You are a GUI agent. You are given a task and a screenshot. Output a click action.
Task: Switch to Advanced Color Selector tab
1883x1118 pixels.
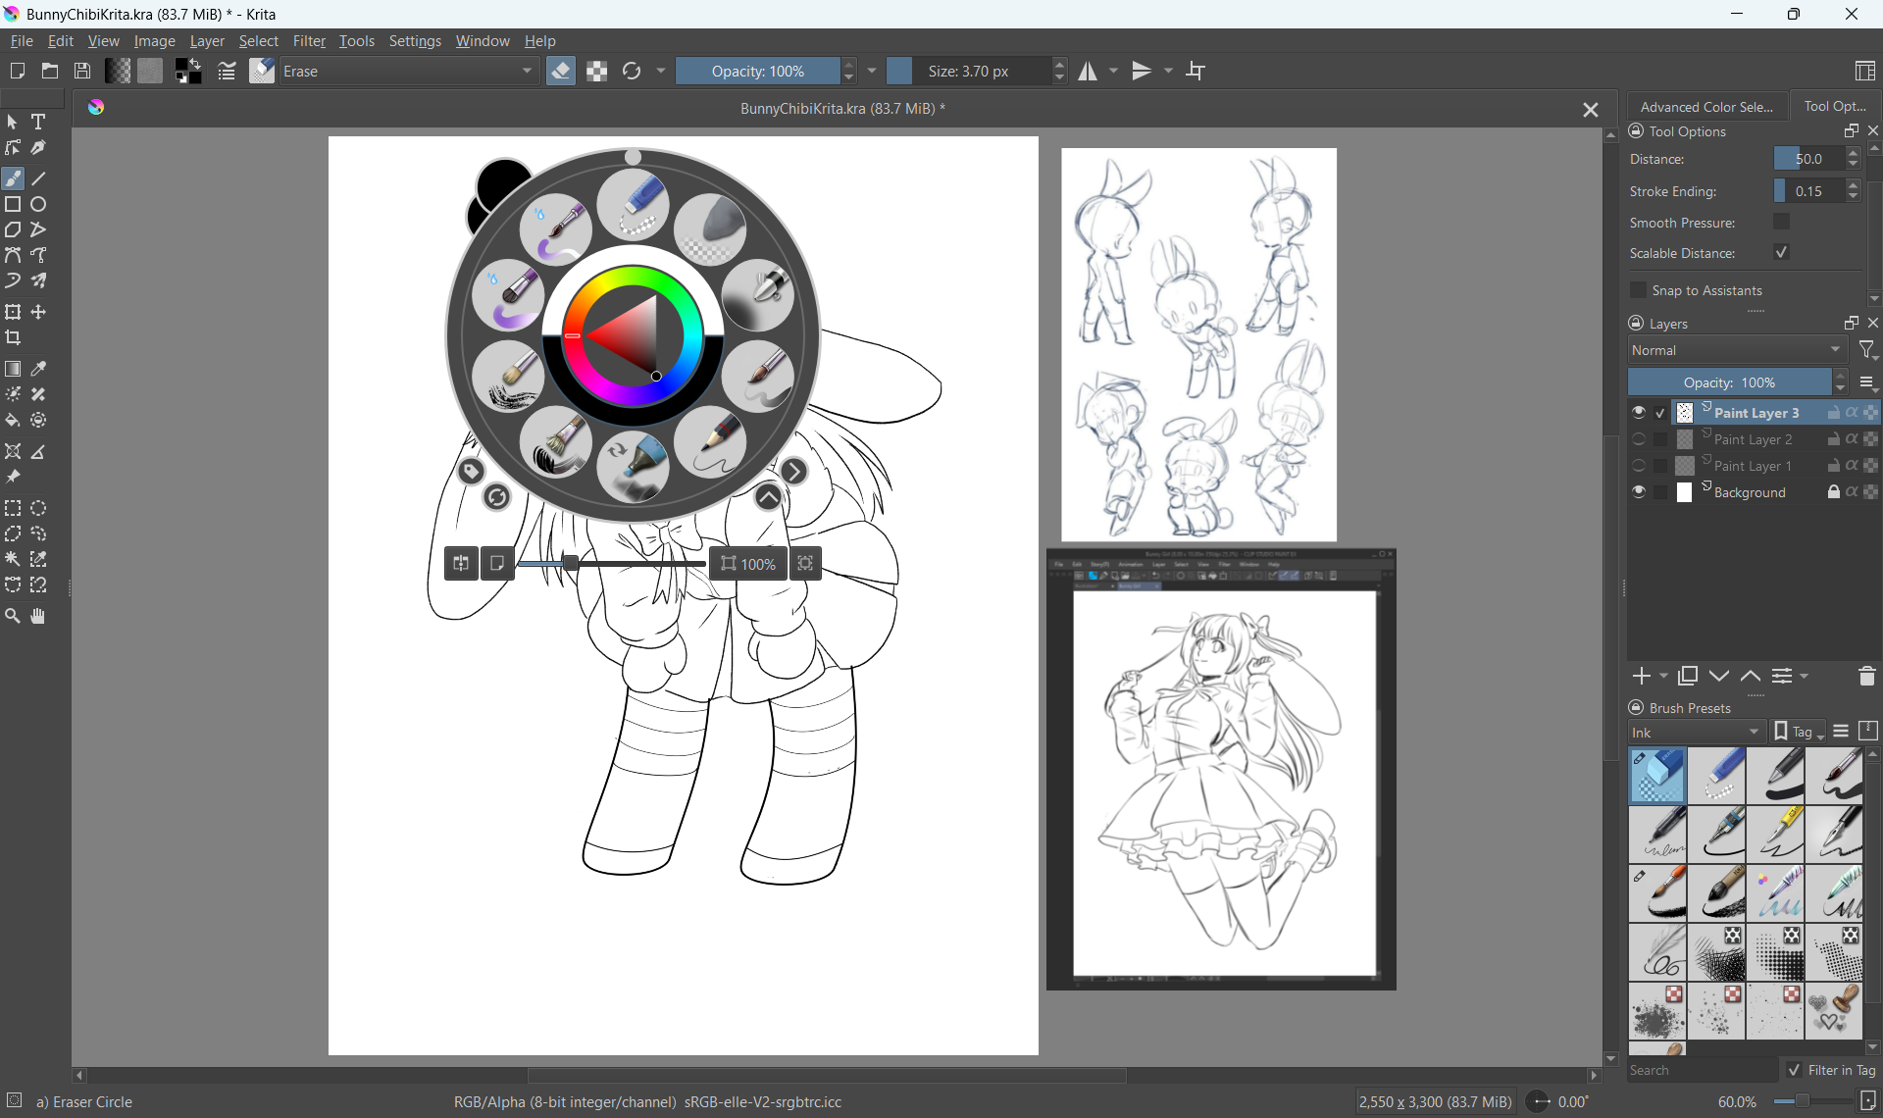(x=1706, y=107)
